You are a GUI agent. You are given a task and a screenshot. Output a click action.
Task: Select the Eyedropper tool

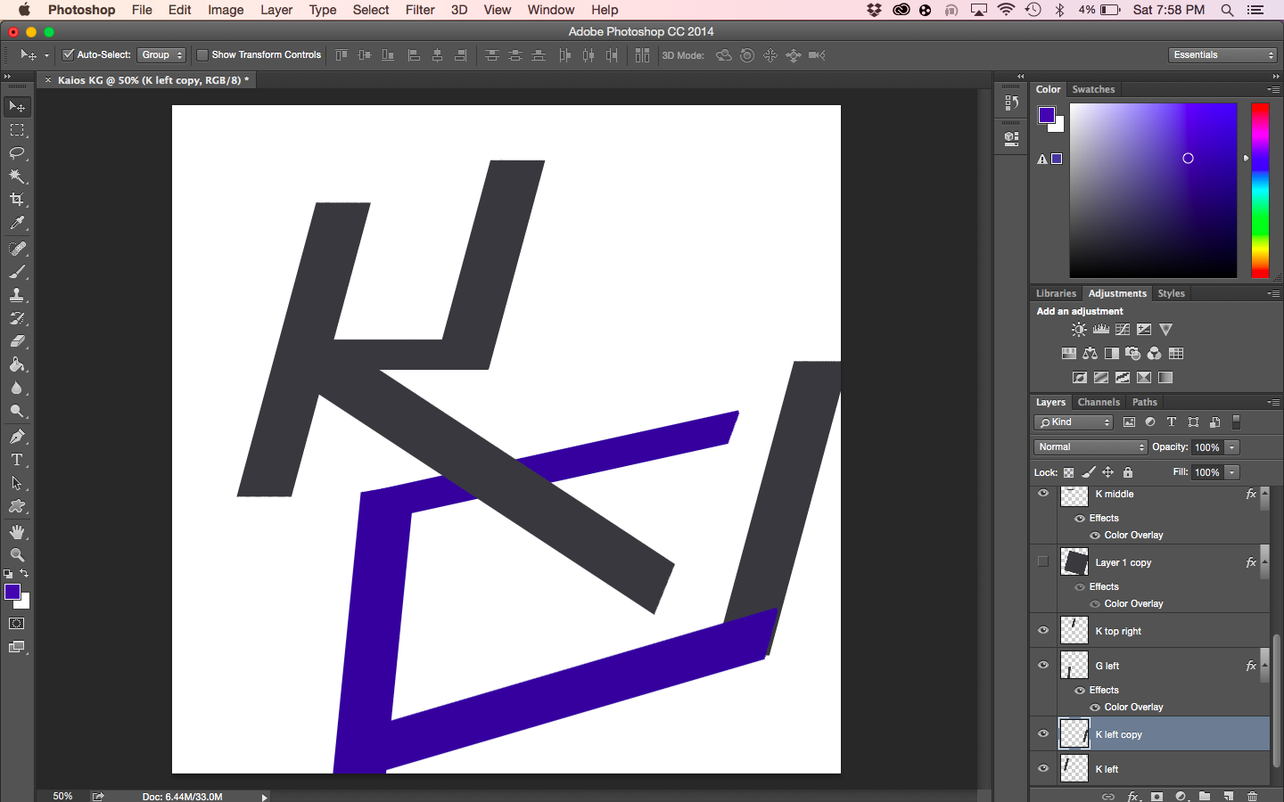[x=17, y=224]
